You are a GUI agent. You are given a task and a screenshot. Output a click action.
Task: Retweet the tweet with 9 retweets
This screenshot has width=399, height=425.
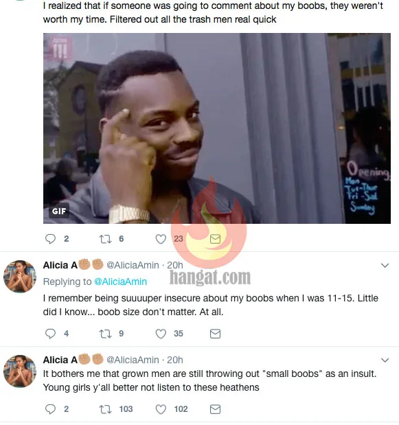click(105, 334)
